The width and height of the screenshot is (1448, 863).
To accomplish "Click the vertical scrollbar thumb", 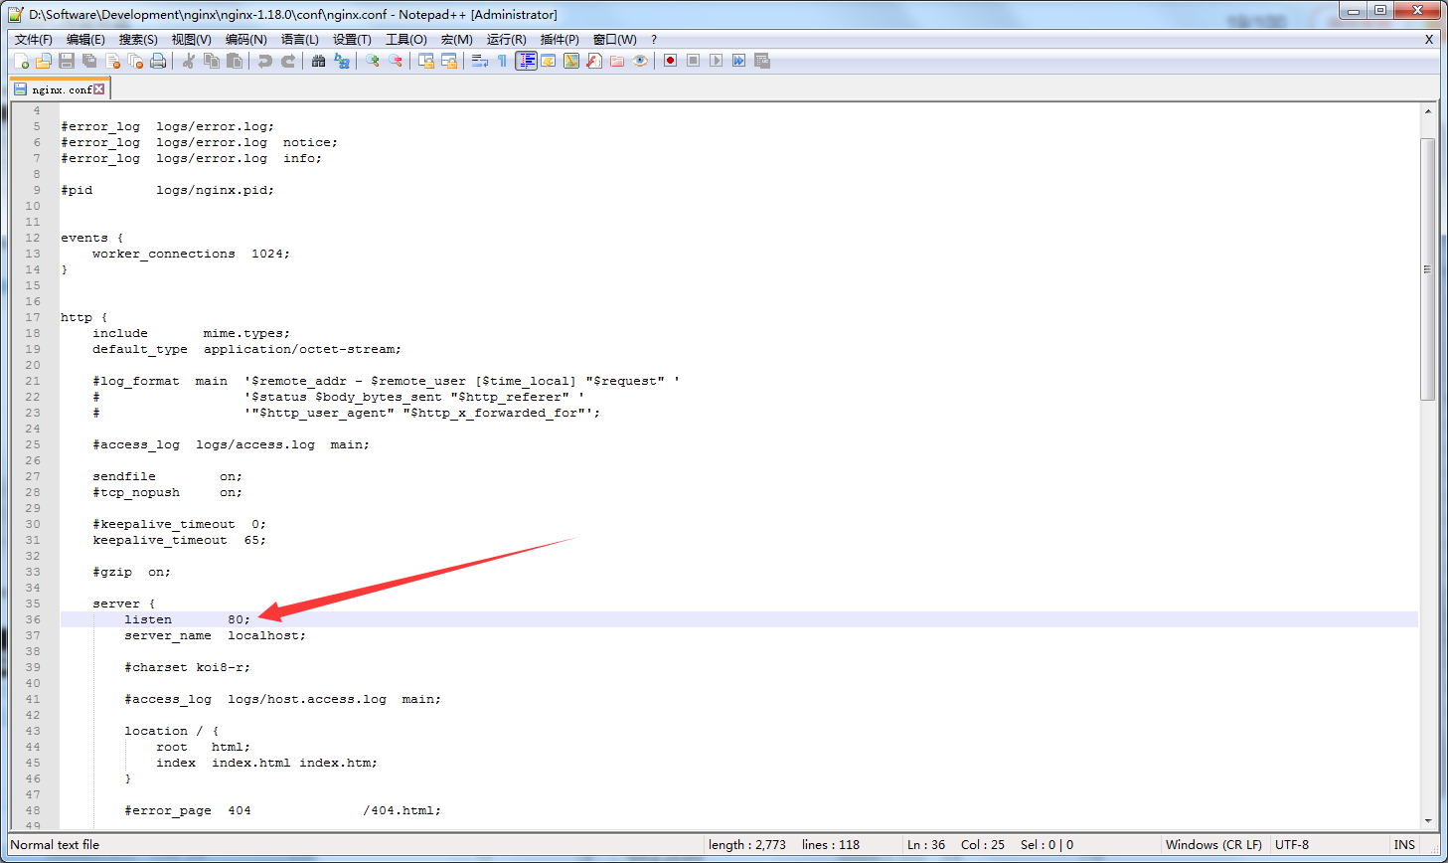I will (1428, 268).
